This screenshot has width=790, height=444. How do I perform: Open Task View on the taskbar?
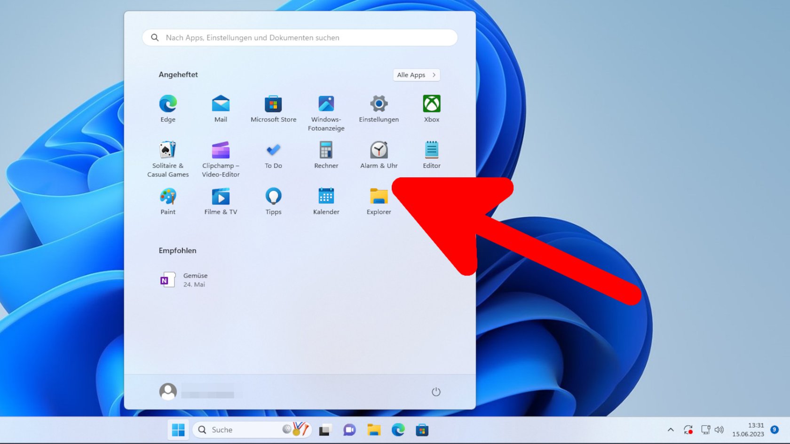(325, 430)
